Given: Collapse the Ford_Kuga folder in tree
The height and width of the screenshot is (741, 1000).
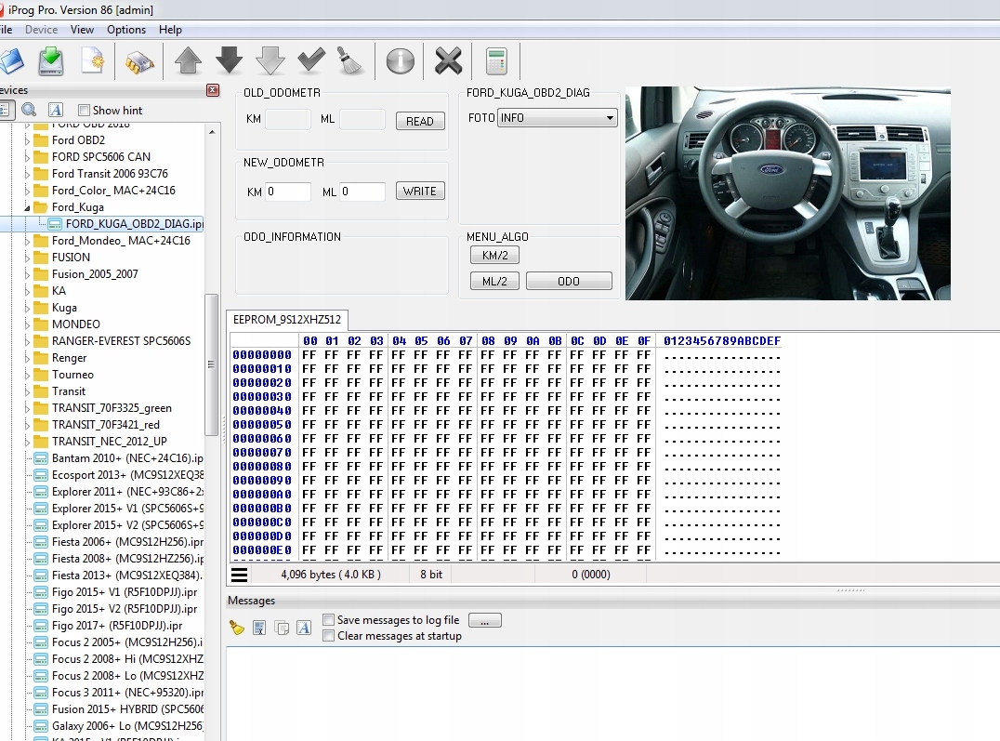Looking at the screenshot, I should 27,207.
